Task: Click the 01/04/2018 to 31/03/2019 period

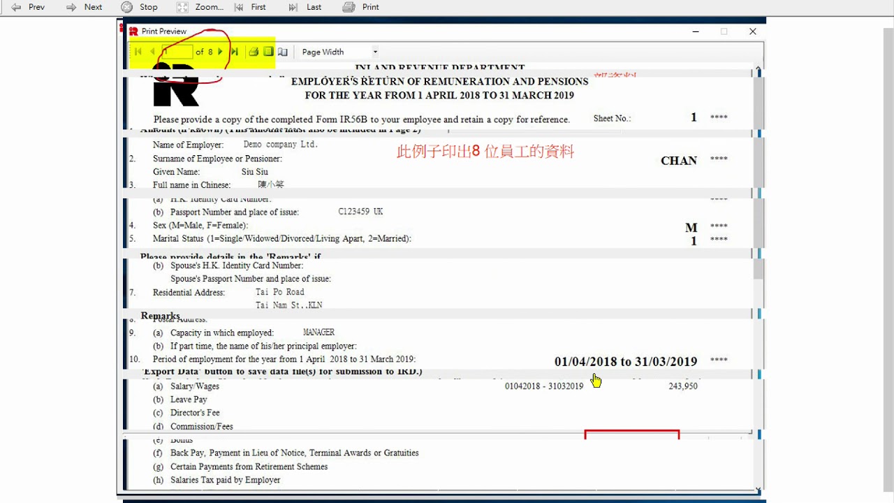Action: click(626, 362)
